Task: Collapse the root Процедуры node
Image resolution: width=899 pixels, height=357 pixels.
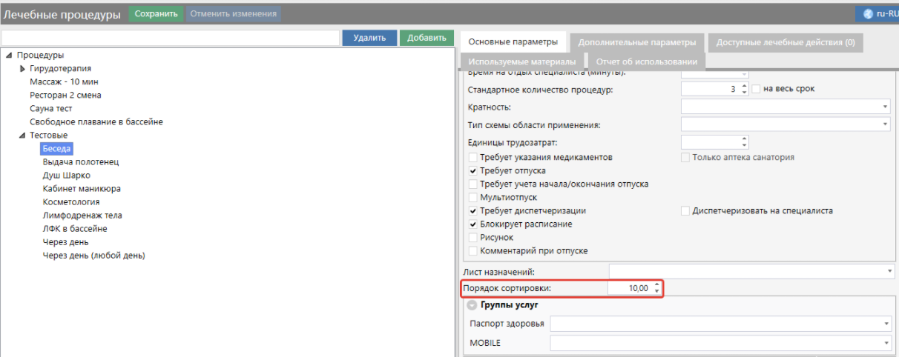Action: (x=9, y=56)
